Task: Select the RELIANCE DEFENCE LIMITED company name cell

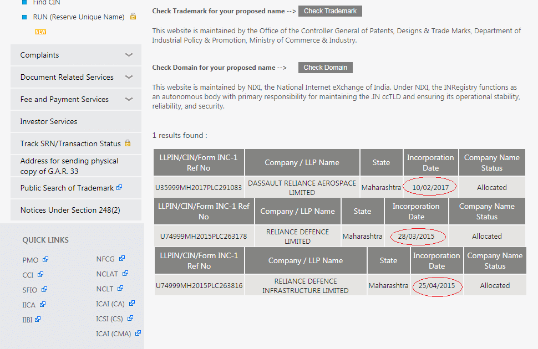Action: (x=297, y=236)
